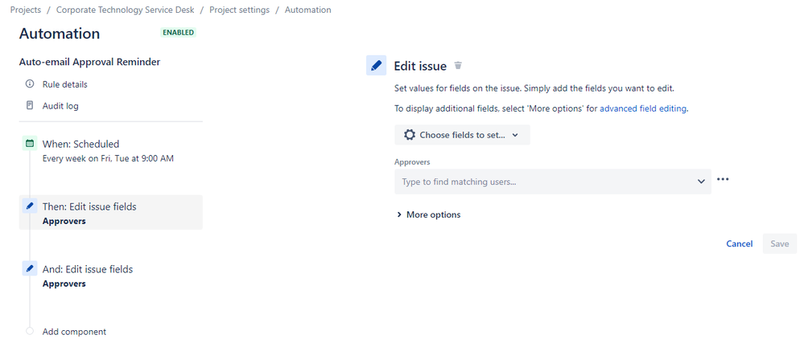Image resolution: width=804 pixels, height=343 pixels.
Task: Click in the Approvers user search field
Action: pos(553,182)
